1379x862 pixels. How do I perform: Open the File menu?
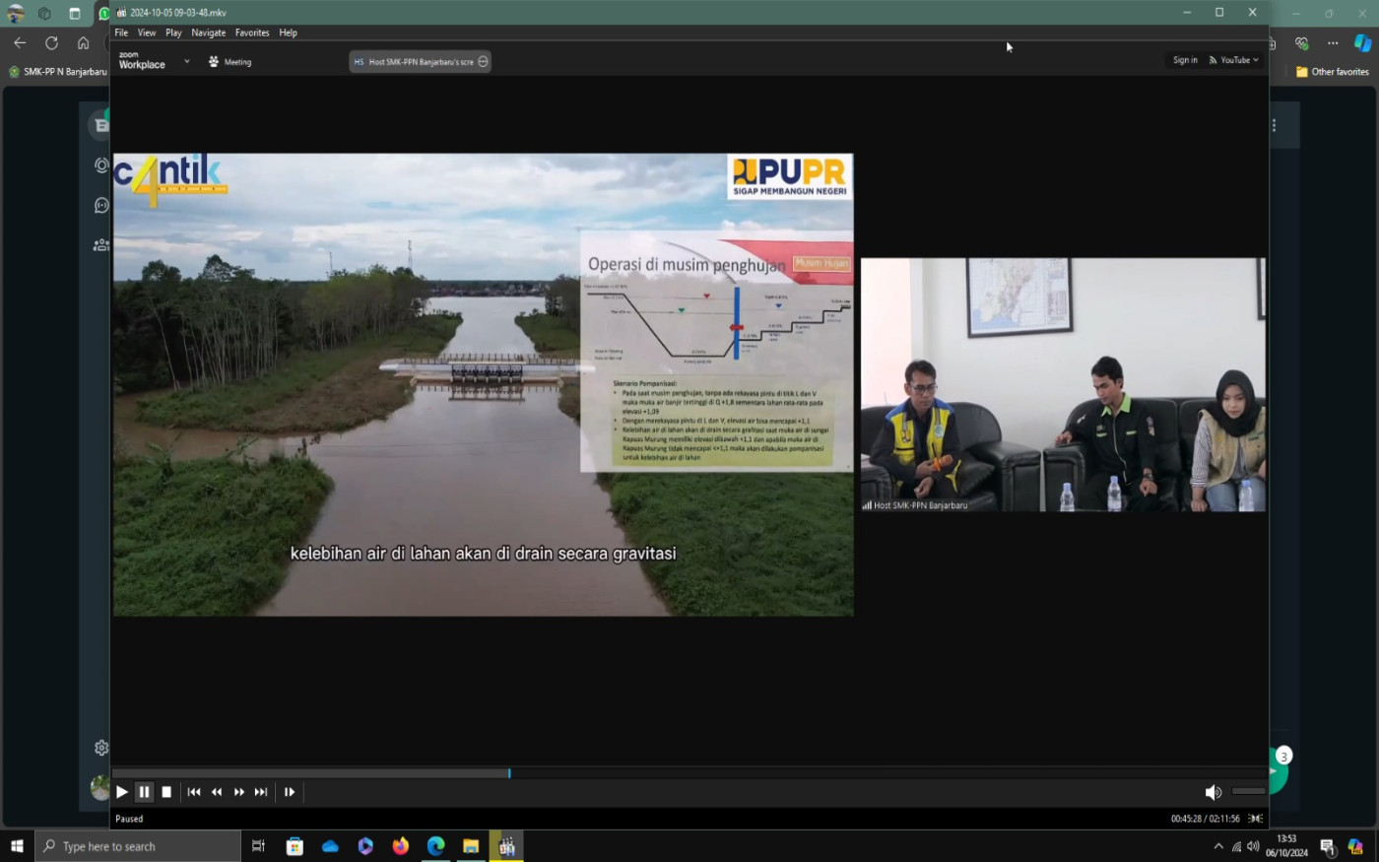[x=121, y=33]
